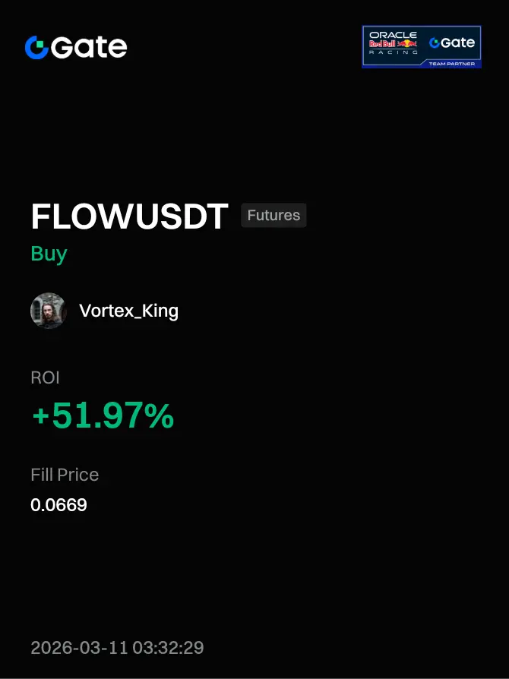
Task: Click the 2026-03-11 date in timestamp
Action: click(79, 648)
